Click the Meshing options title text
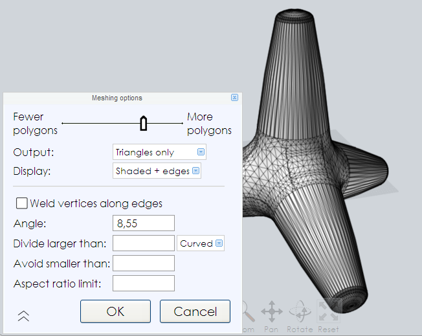Screen dimensions: 422x336 117,98
